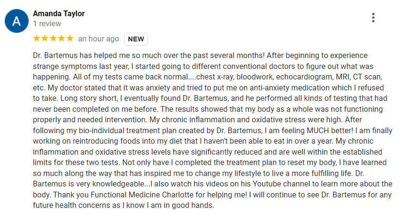401x215 pixels.
Task: Open the three-dot review options menu
Action: pos(373,18)
